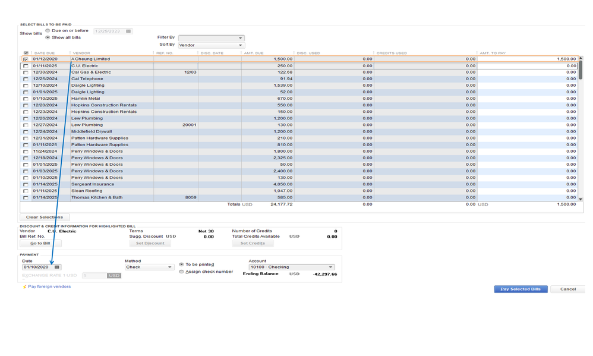
Task: Click the DISC. USED column header
Action: coord(308,53)
